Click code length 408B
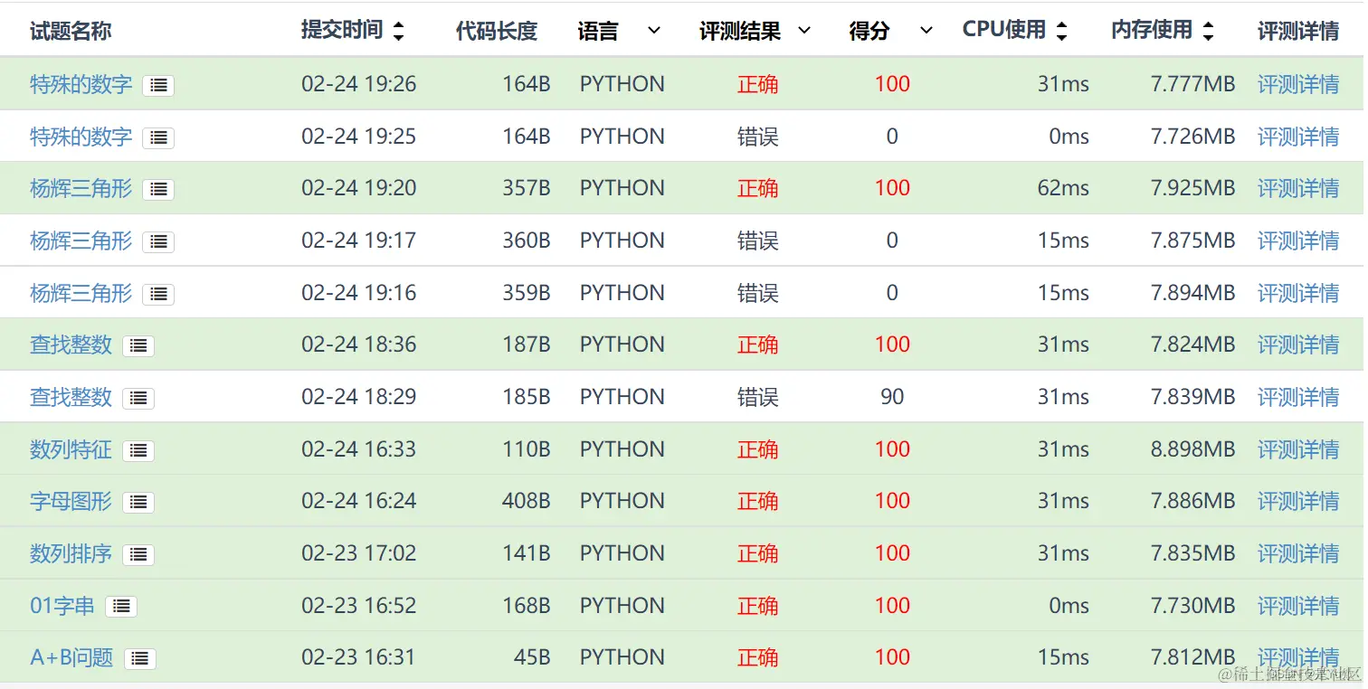Viewport: 1368px width, 689px height. 527,502
